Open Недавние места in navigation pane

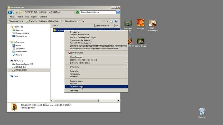[x=21, y=33]
